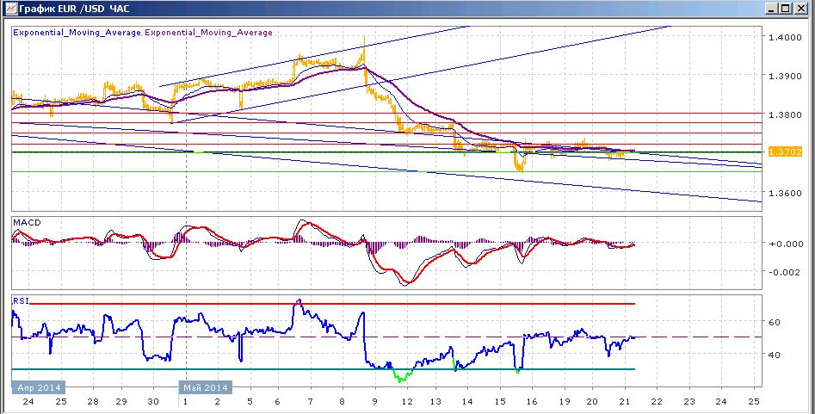Click the RSI indicator label
815x414 pixels.
[22, 300]
